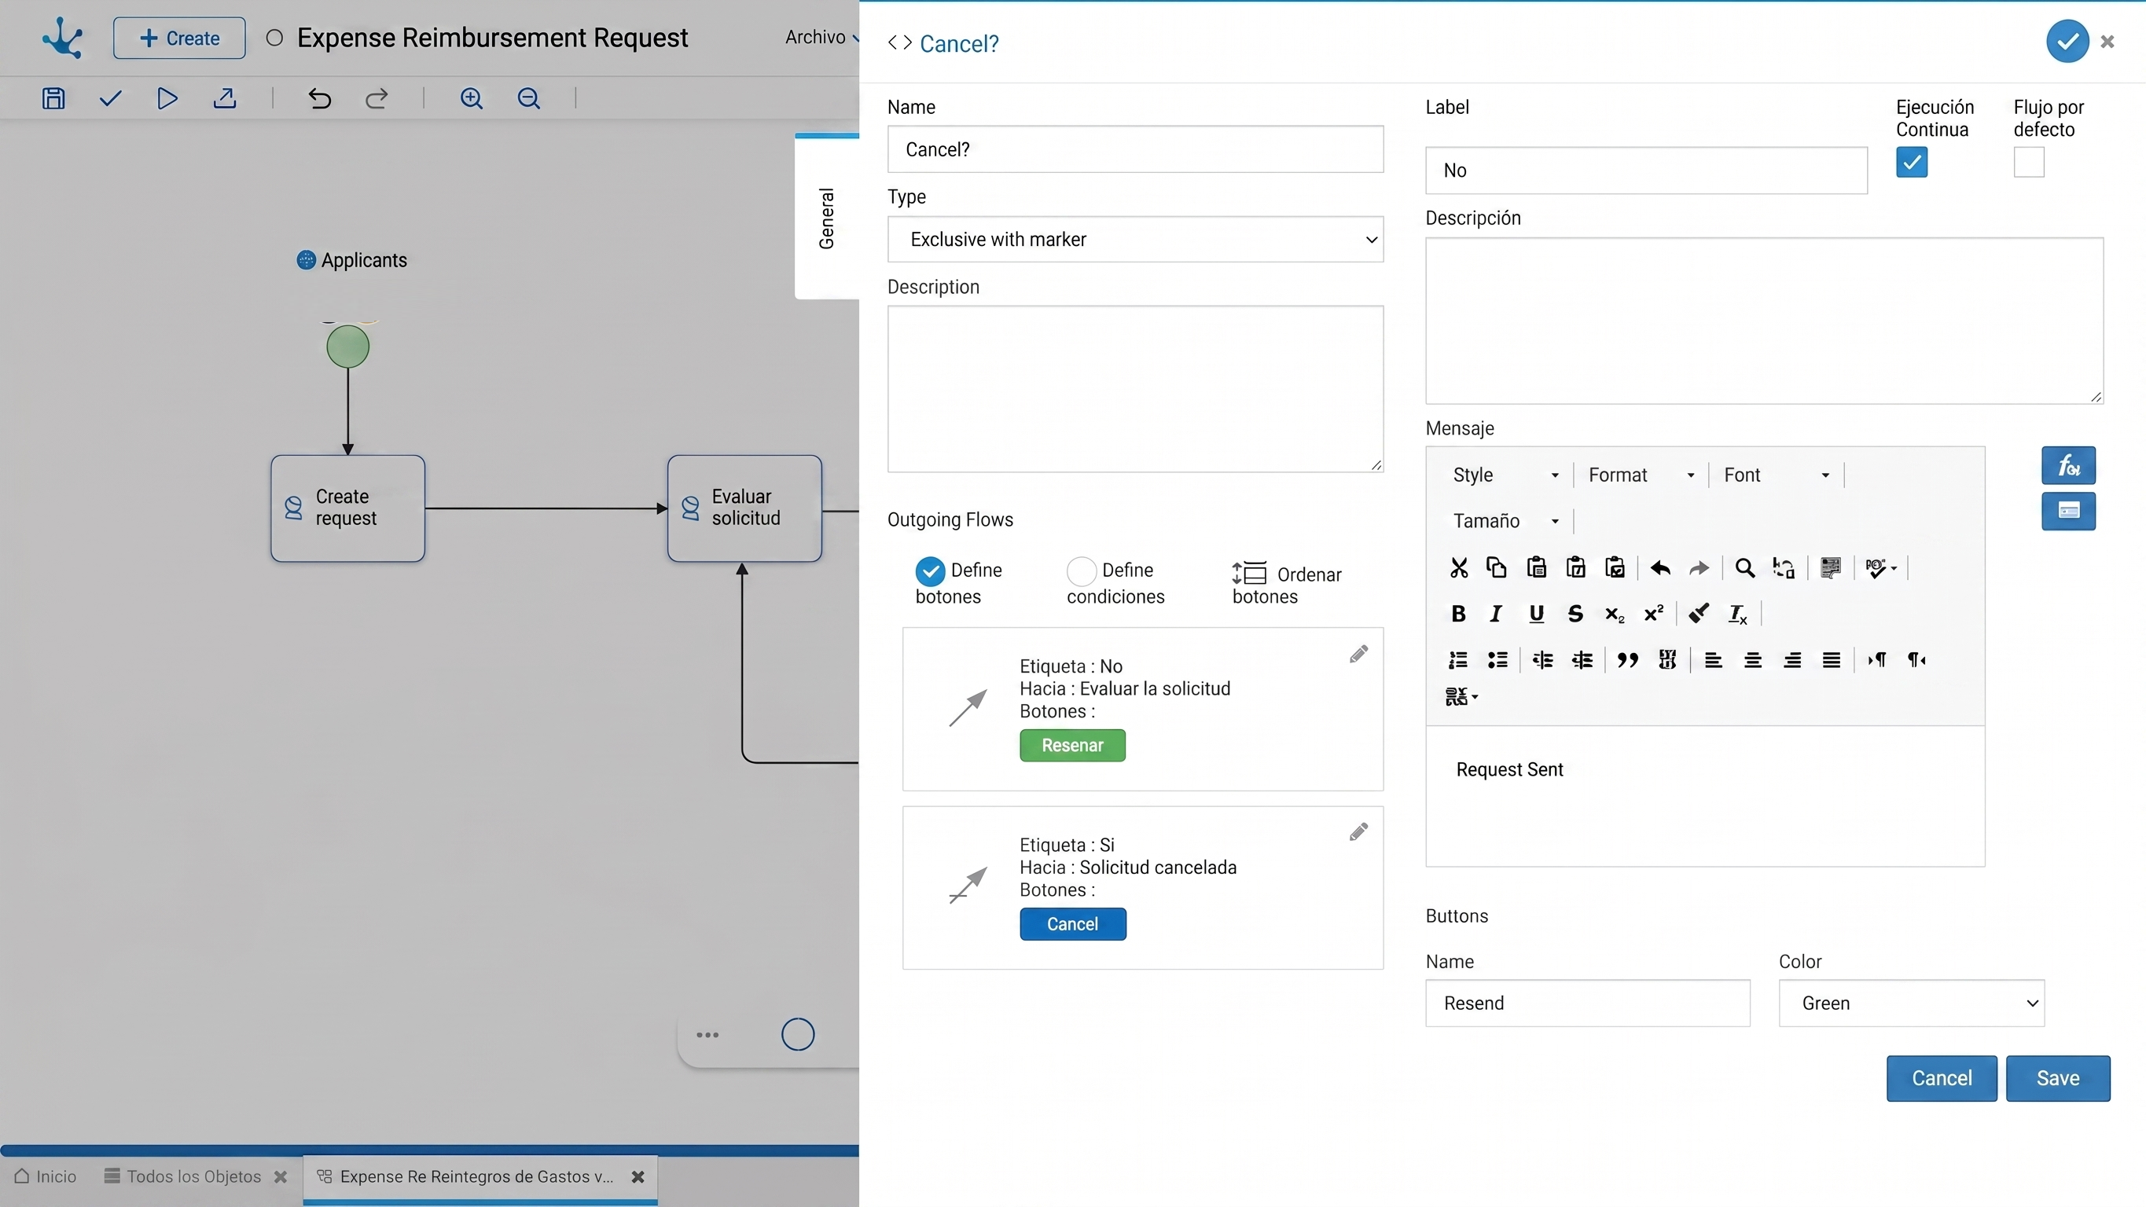Open the Type dropdown 'Exclusive with marker'
This screenshot has height=1207, width=2146.
[x=1134, y=240]
